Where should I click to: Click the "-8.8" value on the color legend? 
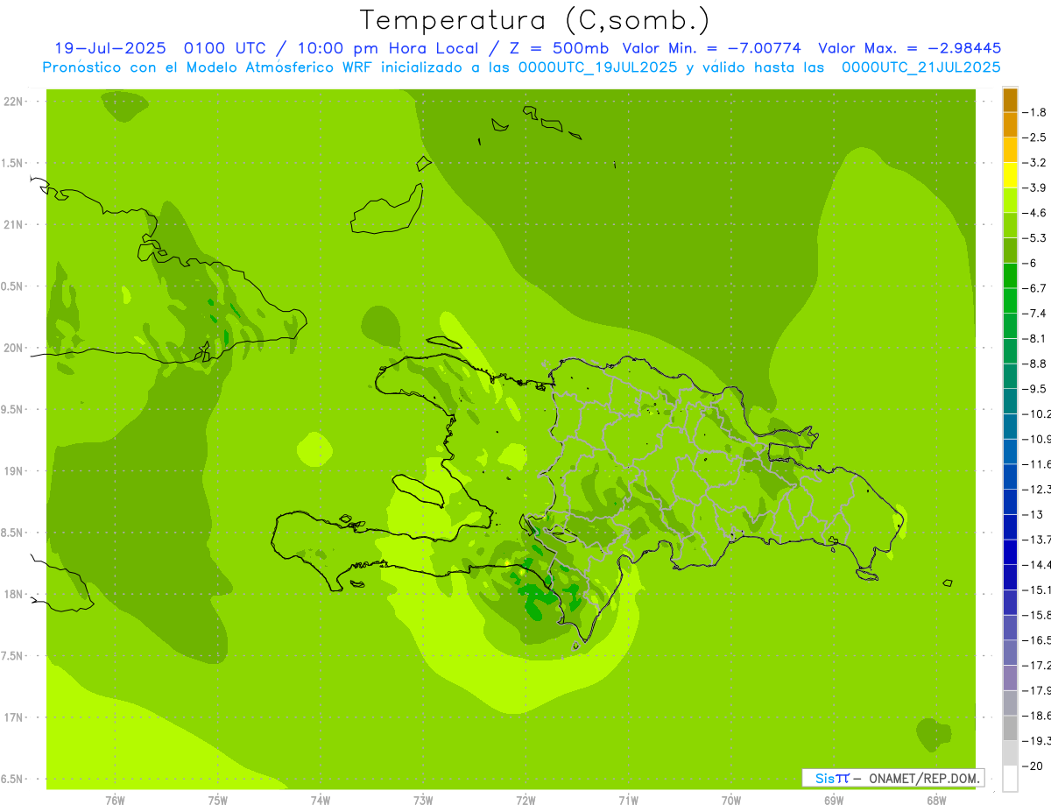1035,364
